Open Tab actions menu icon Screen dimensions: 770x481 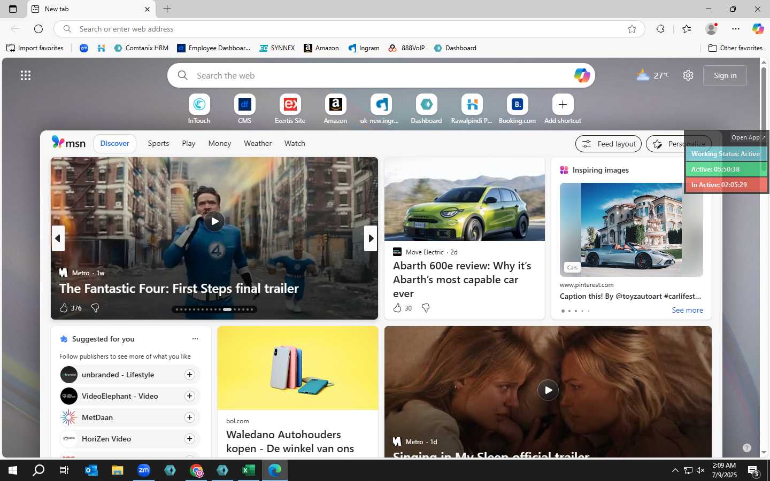pyautogui.click(x=13, y=9)
